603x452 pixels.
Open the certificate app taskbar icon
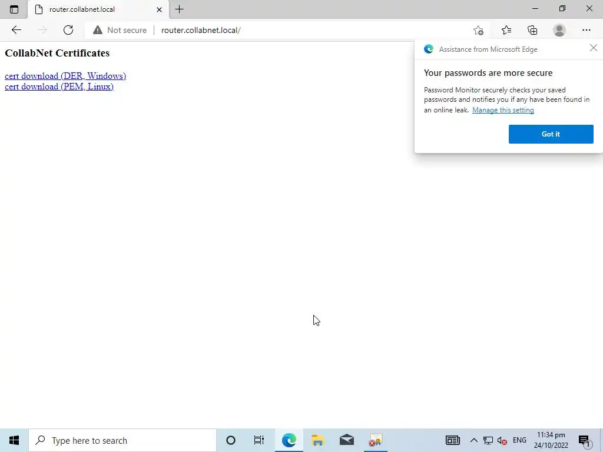[x=375, y=440]
